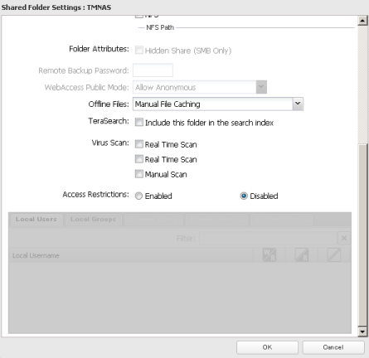Viewport: 369px width, 358px height.
Task: Select Disabled for Access Restrictions
Action: (x=244, y=196)
